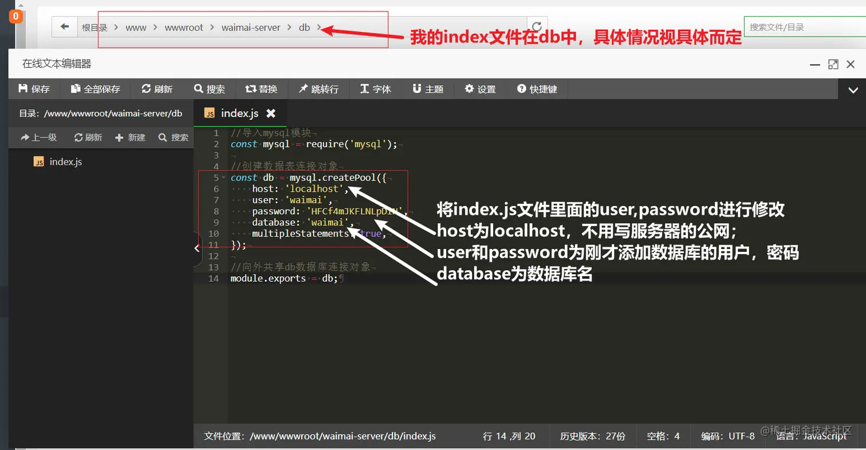This screenshot has width=866, height=450.
Task: Click the reload icon beside the path bar
Action: pyautogui.click(x=537, y=27)
